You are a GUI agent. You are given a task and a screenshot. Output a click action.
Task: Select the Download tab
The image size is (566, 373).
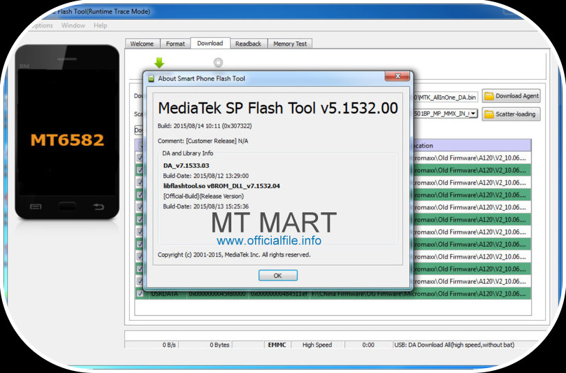210,43
